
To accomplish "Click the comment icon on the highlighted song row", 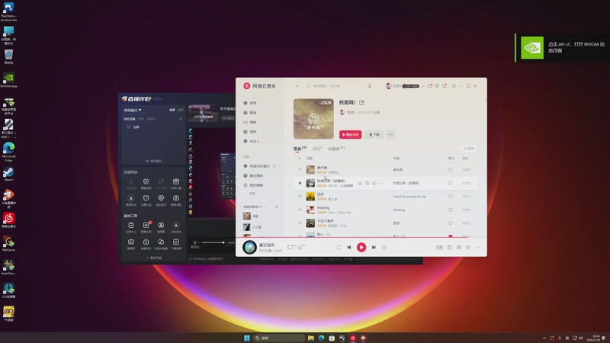I will click(x=374, y=183).
